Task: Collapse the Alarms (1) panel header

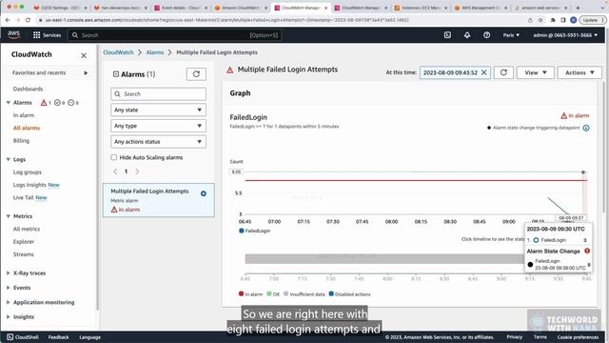Action: click(116, 74)
